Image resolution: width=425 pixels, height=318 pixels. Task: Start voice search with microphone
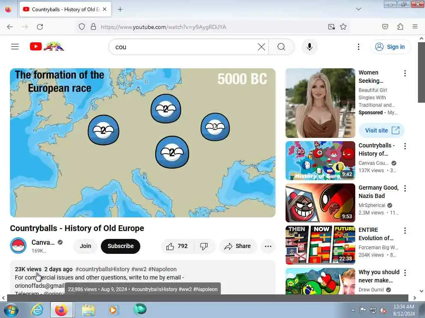point(309,47)
